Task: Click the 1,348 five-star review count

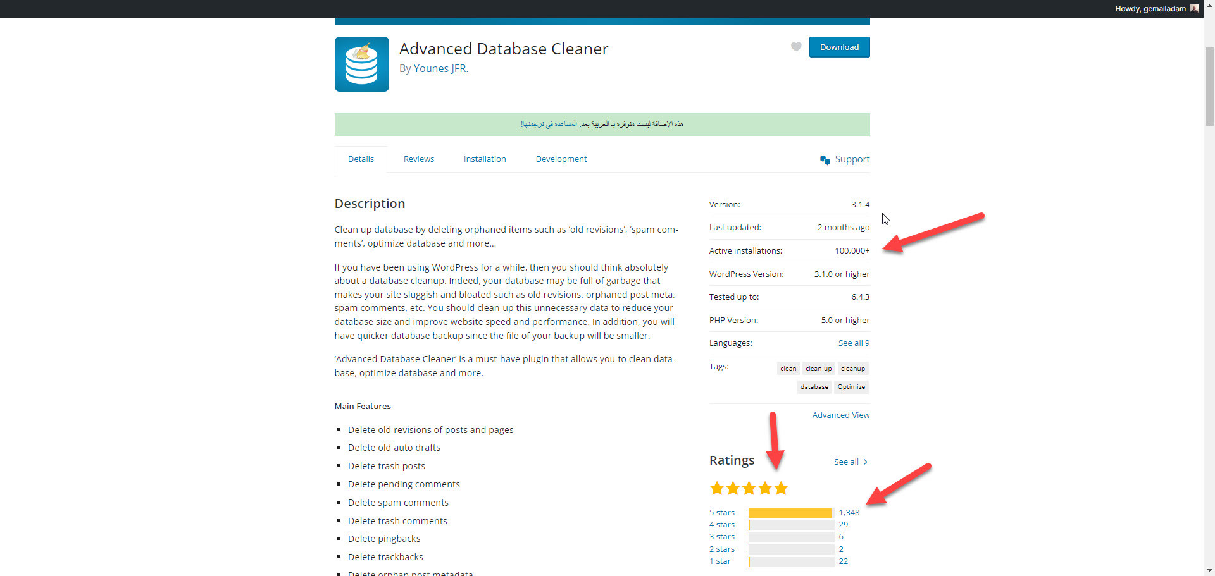Action: click(849, 513)
